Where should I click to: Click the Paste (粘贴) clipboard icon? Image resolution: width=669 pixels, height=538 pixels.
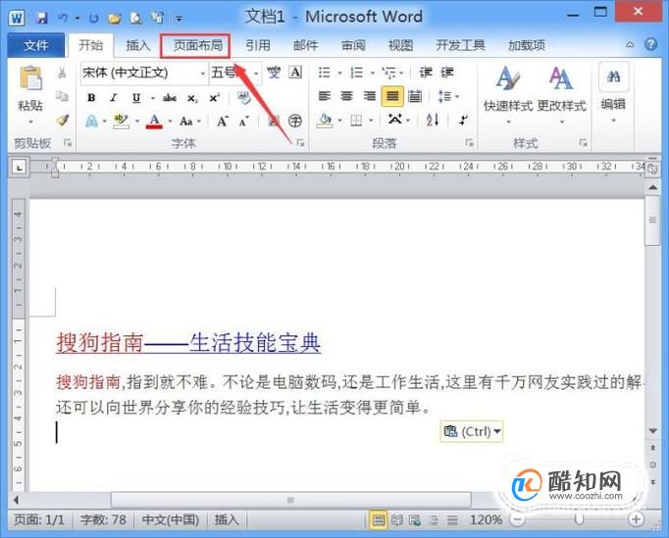point(30,78)
